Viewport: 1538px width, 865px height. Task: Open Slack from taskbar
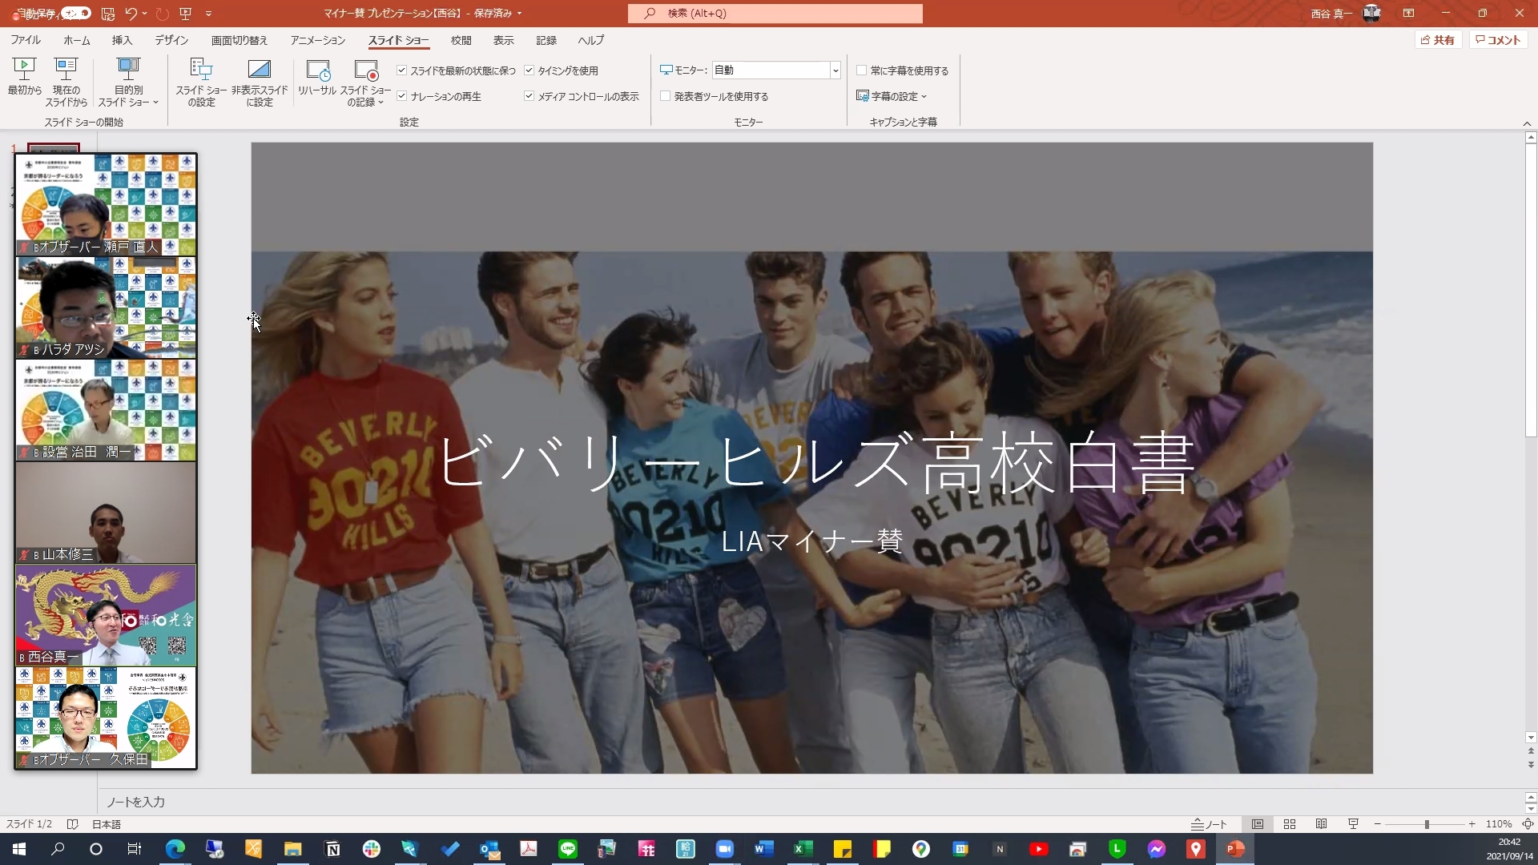pos(372,849)
